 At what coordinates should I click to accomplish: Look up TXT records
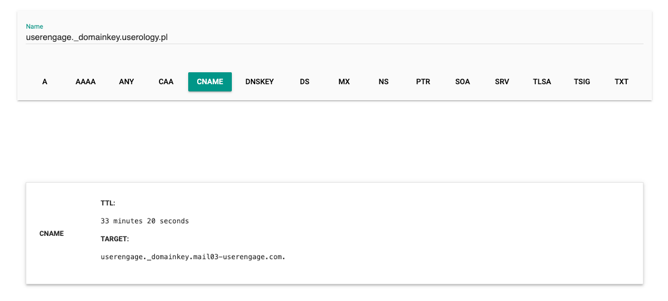tap(621, 82)
